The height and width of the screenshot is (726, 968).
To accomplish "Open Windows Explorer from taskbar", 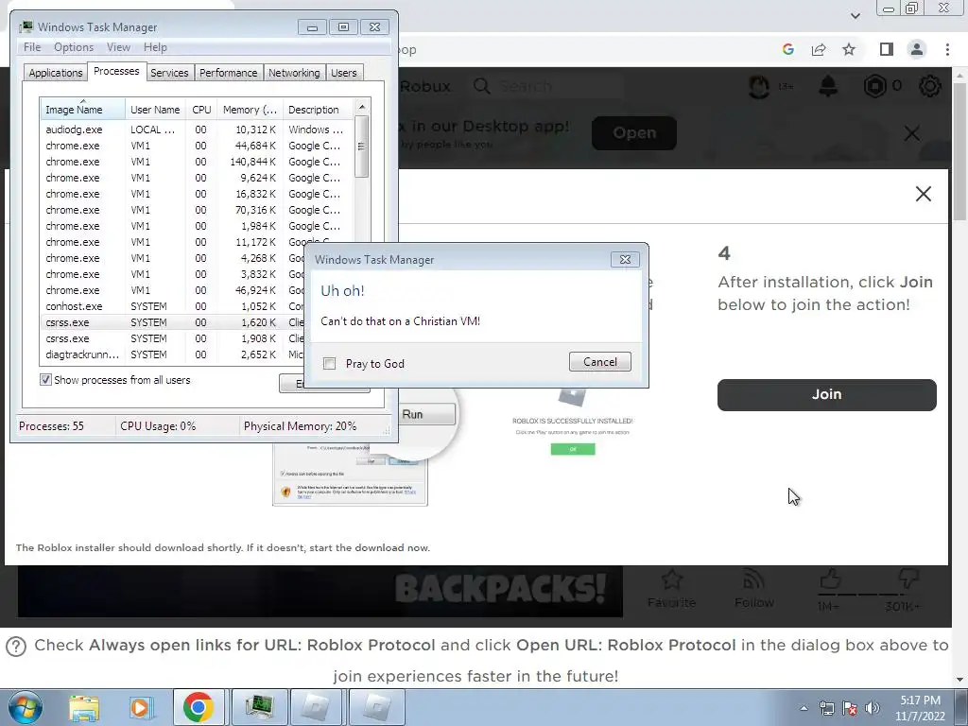I will [x=84, y=707].
